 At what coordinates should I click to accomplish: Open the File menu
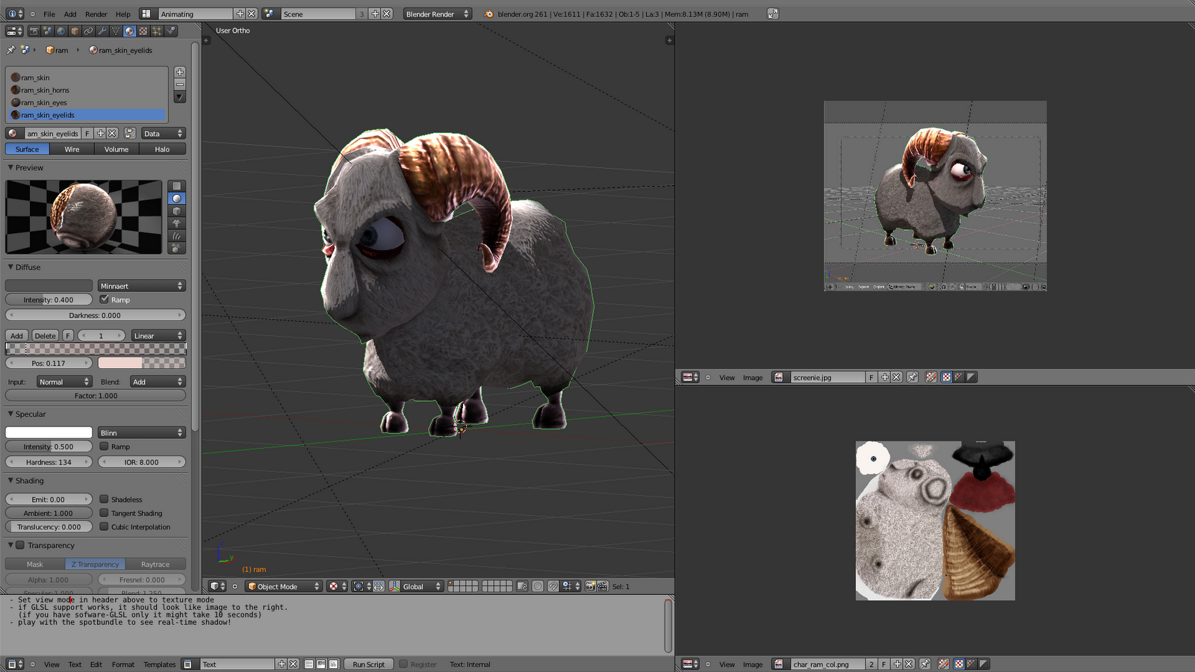(x=48, y=13)
